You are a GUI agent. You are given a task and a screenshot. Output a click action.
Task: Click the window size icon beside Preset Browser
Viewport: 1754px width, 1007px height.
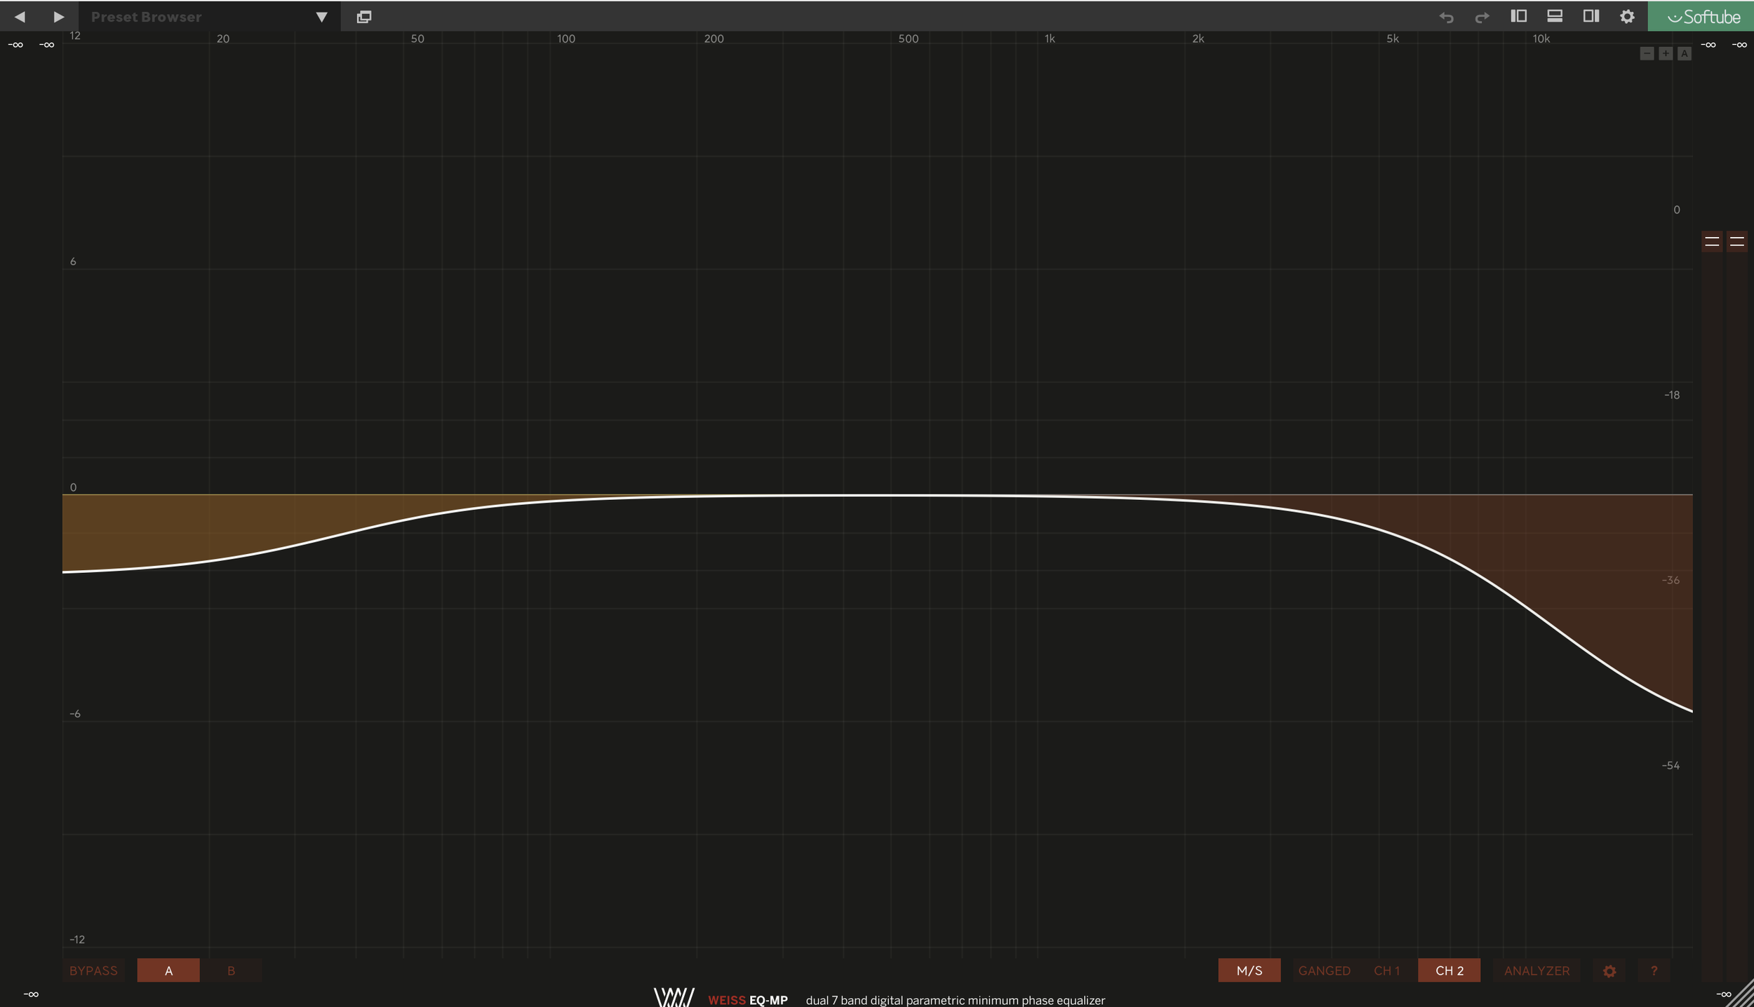coord(363,17)
